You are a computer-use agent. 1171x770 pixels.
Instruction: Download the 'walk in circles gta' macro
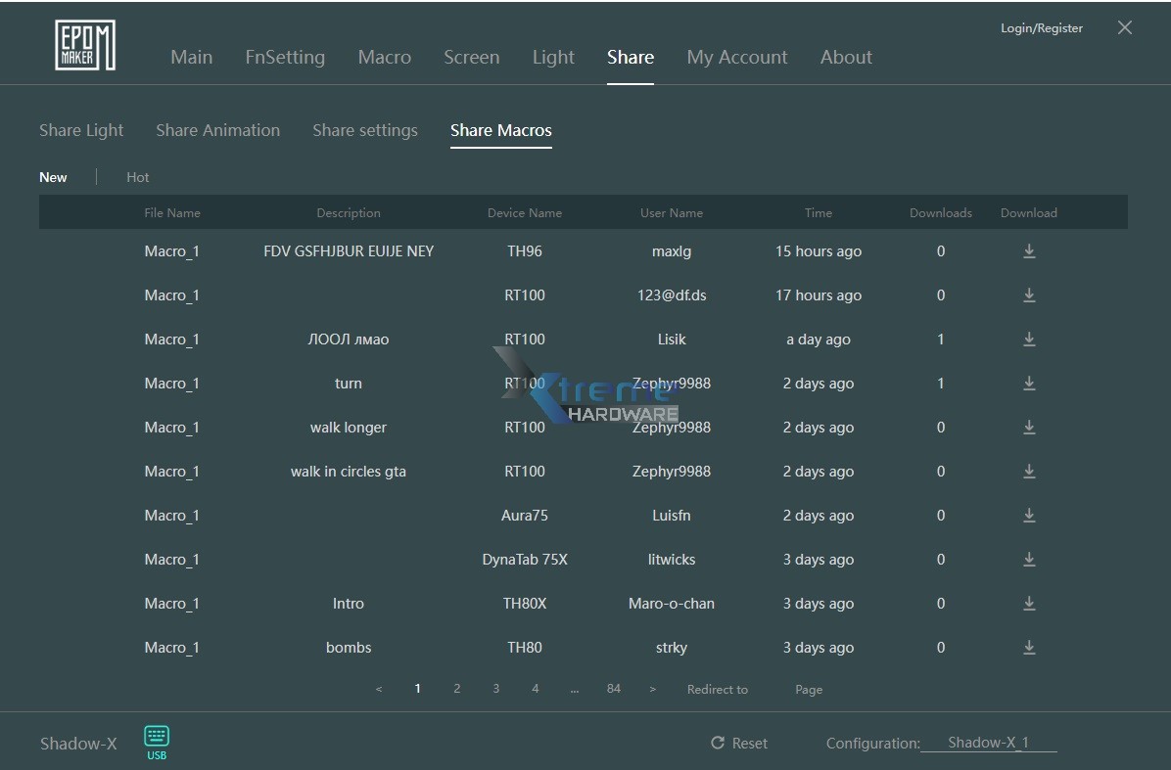tap(1029, 472)
